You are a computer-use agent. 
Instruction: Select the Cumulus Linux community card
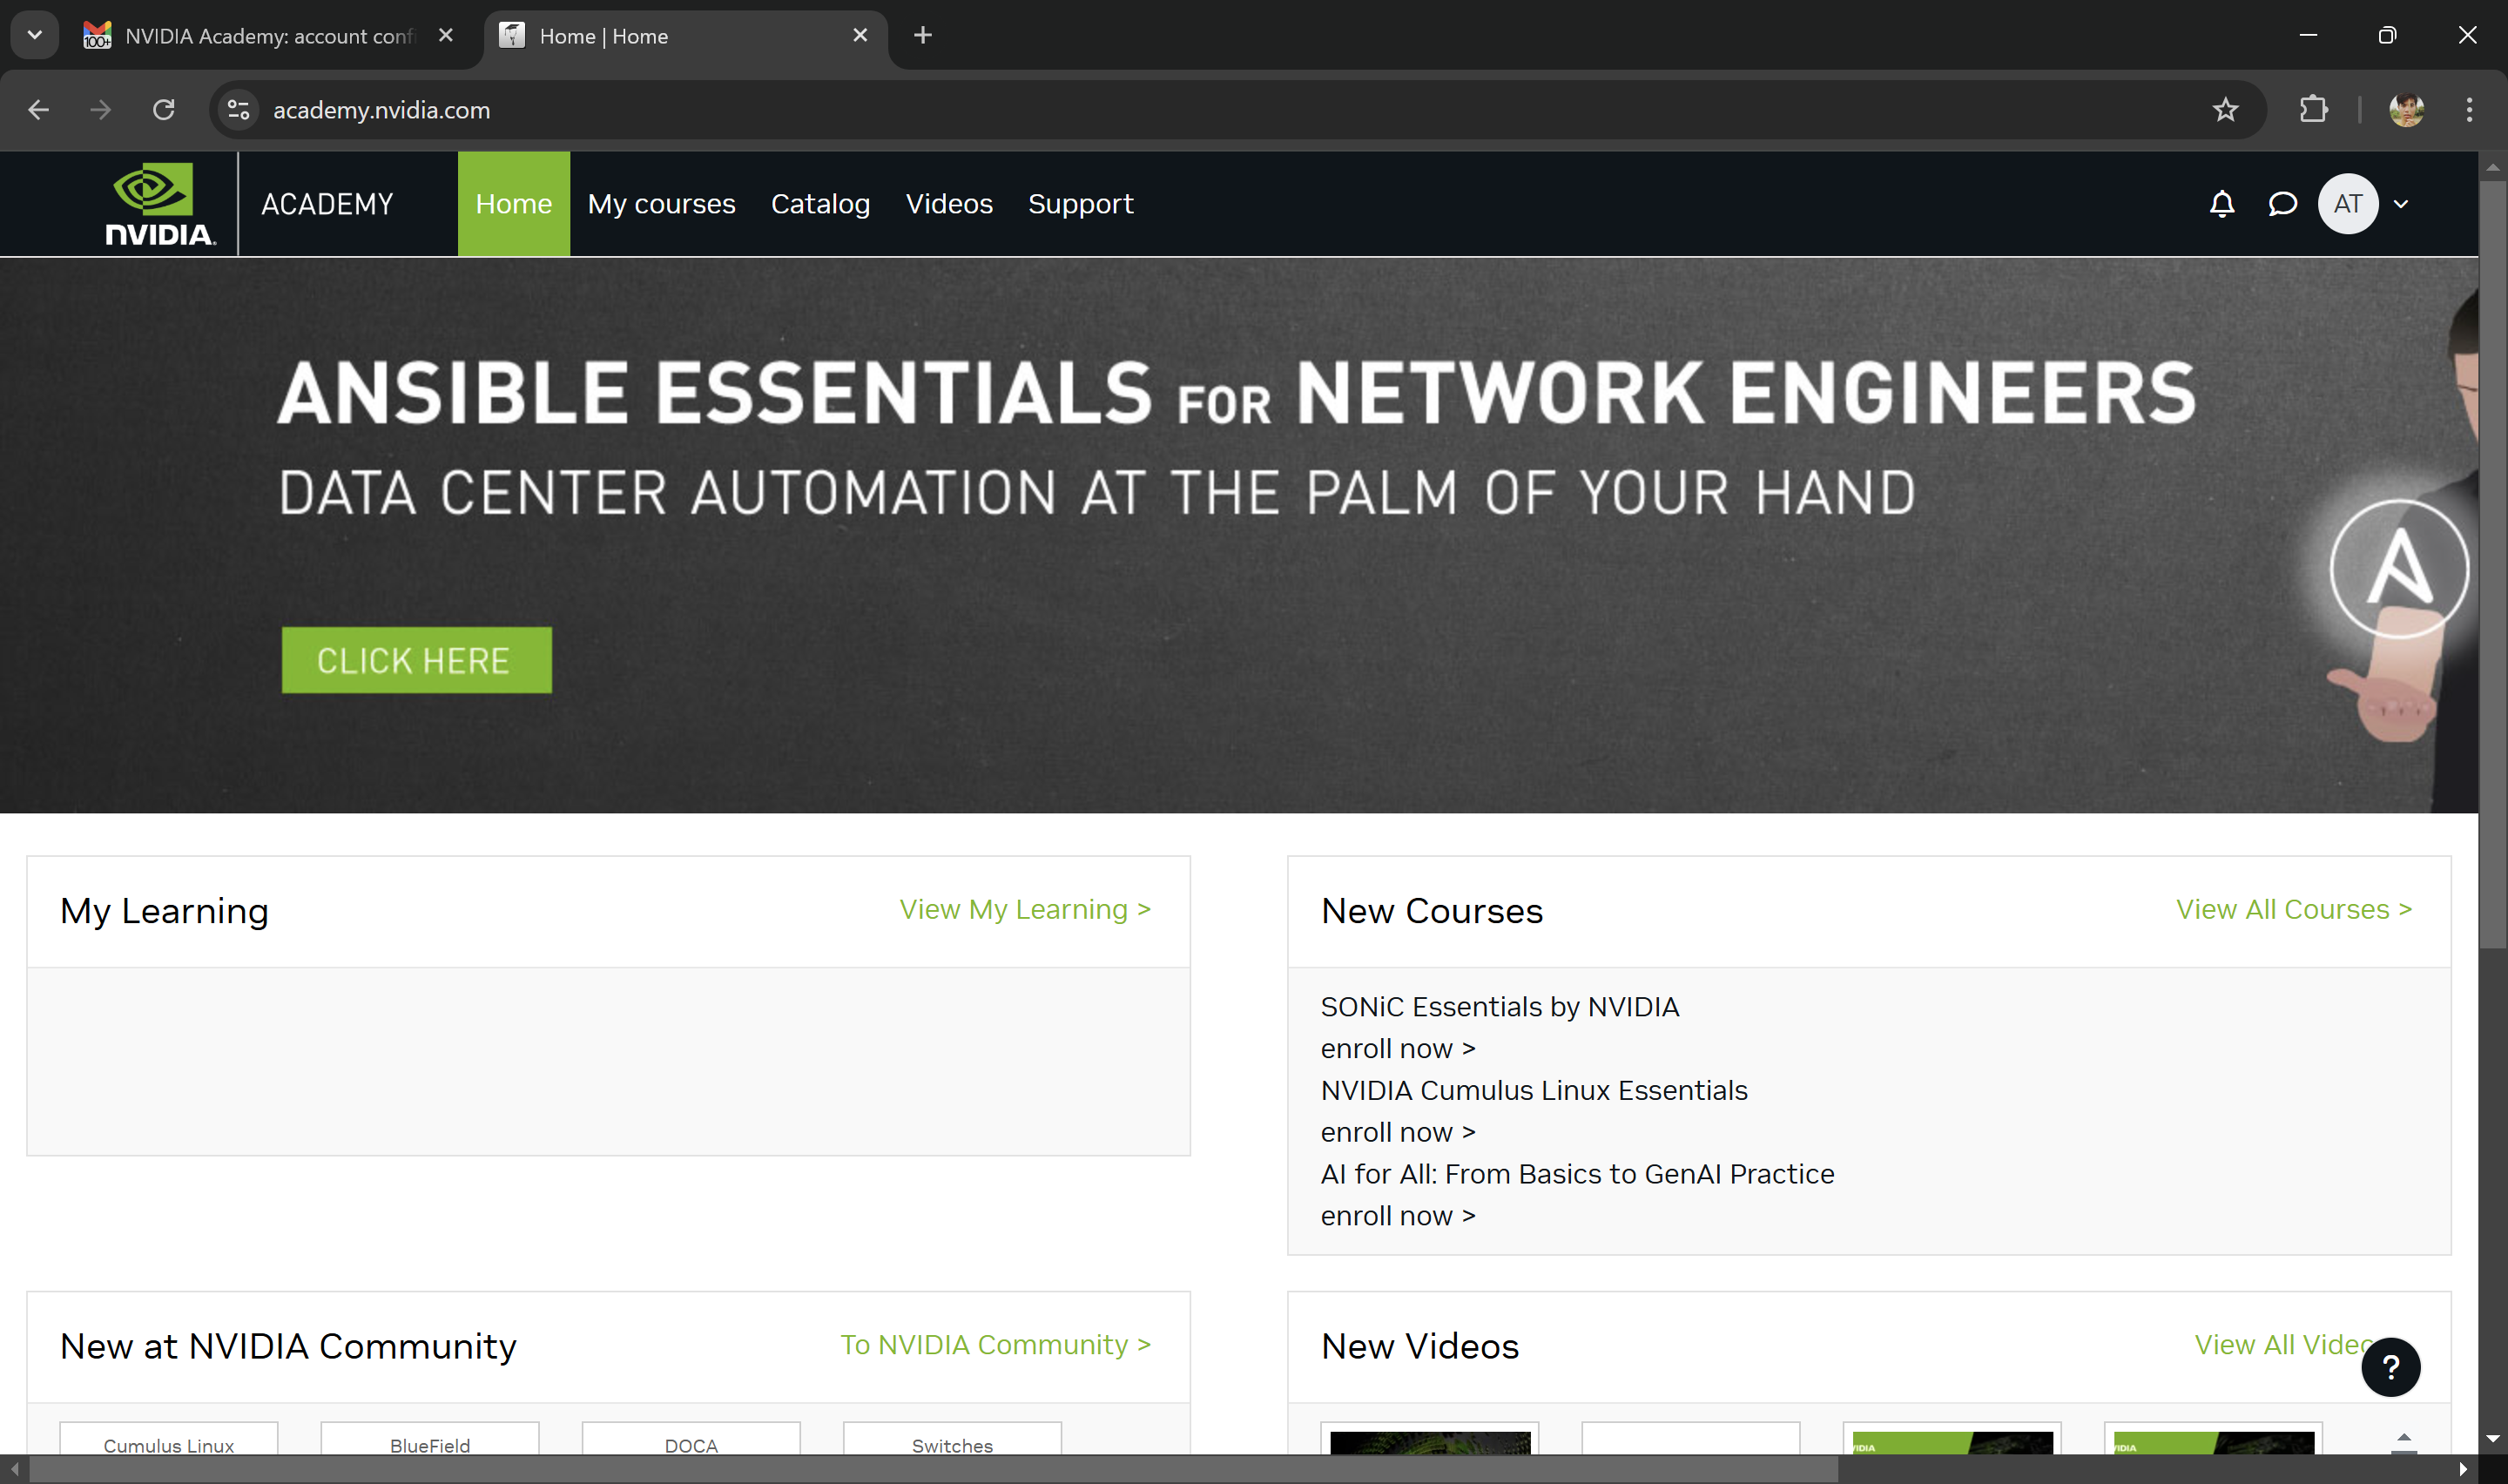[169, 1439]
